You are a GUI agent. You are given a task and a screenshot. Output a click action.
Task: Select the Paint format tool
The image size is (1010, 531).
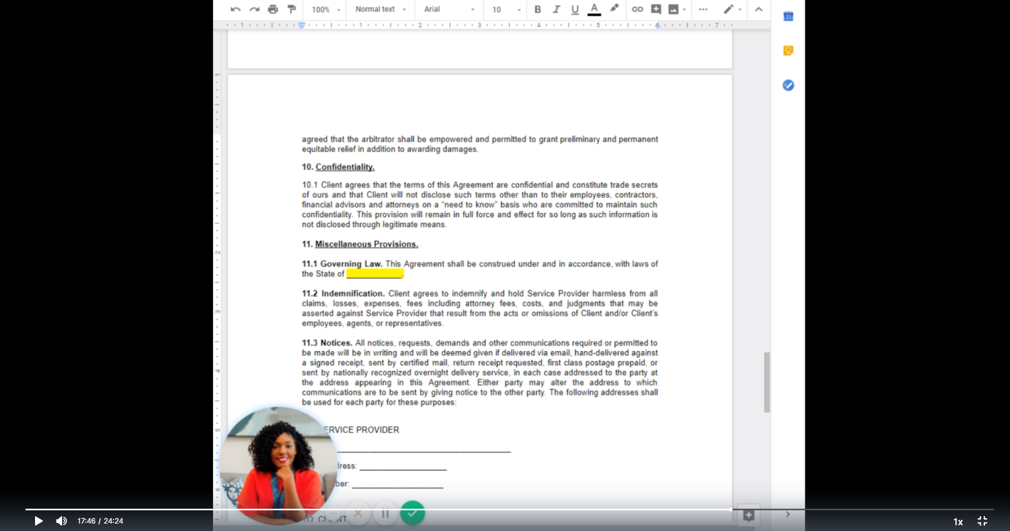click(292, 9)
